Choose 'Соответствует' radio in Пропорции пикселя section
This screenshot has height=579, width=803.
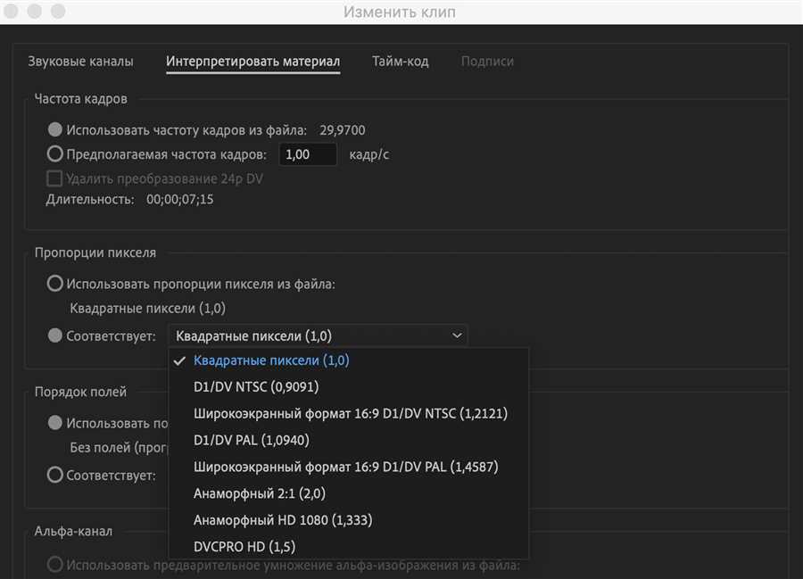55,336
